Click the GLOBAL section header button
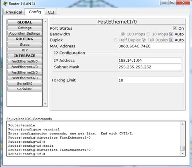 pyautogui.click(x=24, y=22)
